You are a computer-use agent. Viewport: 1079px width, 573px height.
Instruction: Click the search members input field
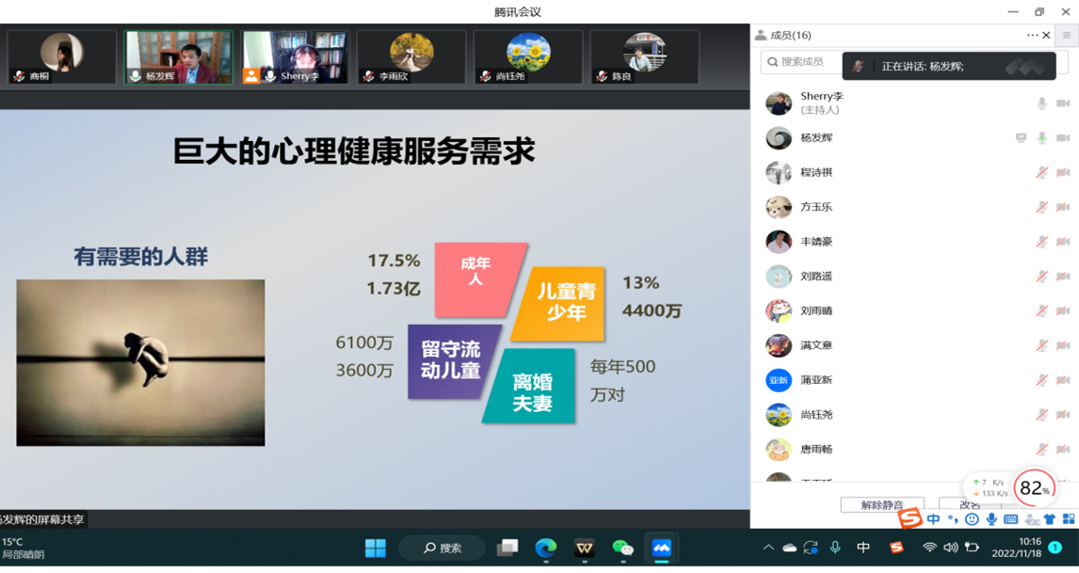[800, 62]
